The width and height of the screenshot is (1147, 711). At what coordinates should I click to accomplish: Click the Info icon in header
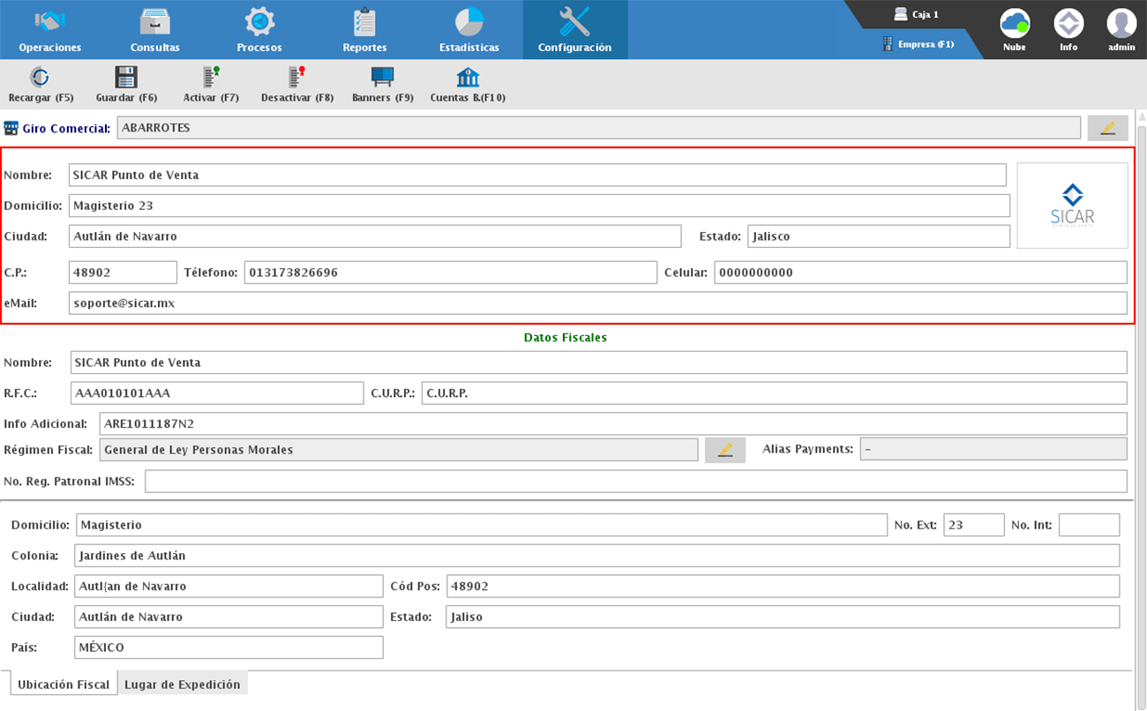click(x=1068, y=24)
